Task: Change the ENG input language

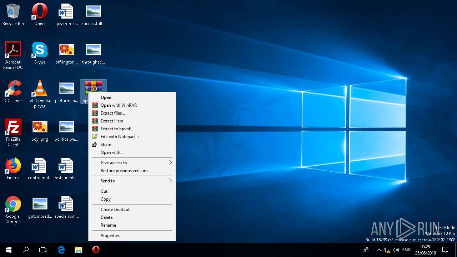Action: [406, 250]
